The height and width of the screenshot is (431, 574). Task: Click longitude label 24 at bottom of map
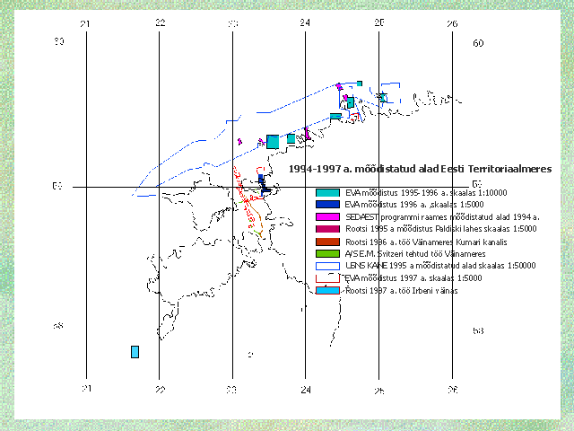click(305, 390)
